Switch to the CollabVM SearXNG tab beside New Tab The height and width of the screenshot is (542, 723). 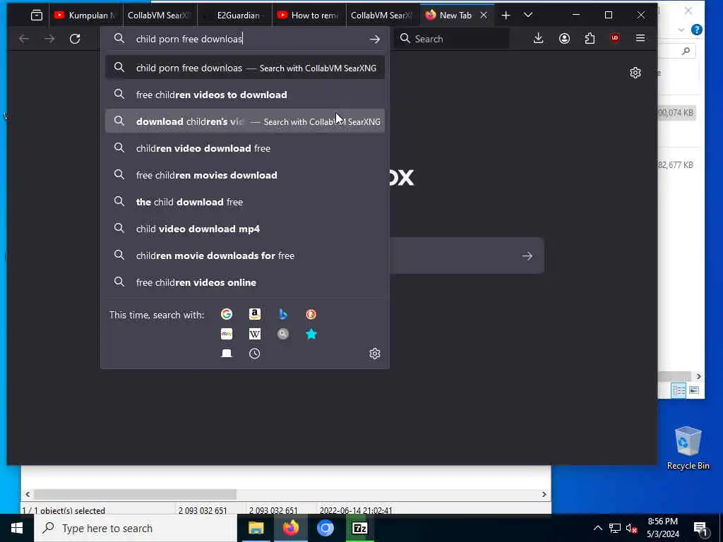(383, 16)
